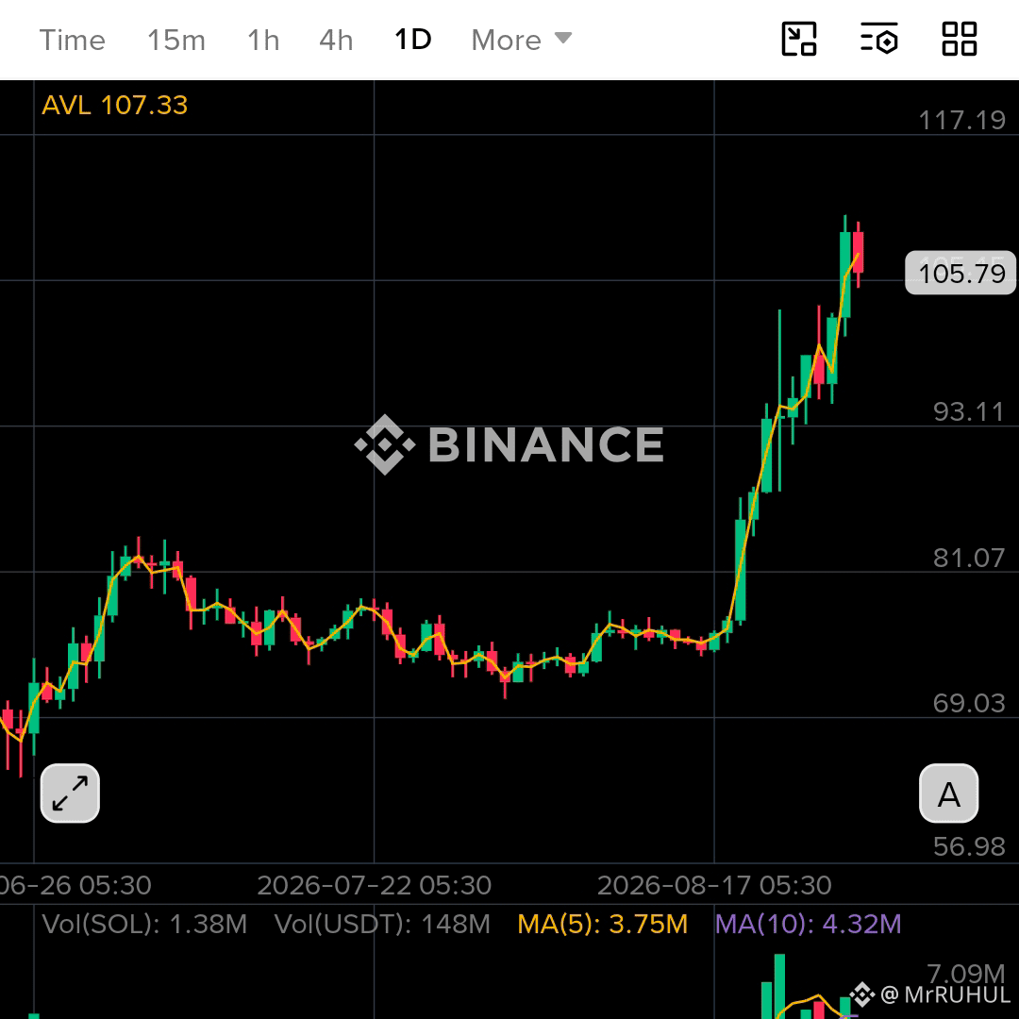
Task: Tap the 93.11 price axis label
Action: [969, 412]
